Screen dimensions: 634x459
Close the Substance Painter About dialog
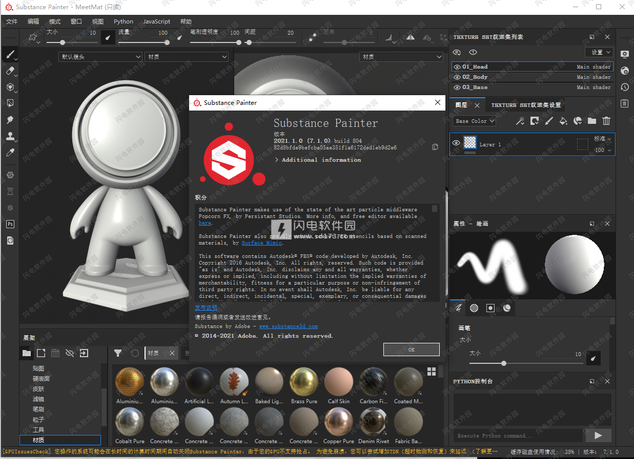click(x=437, y=102)
